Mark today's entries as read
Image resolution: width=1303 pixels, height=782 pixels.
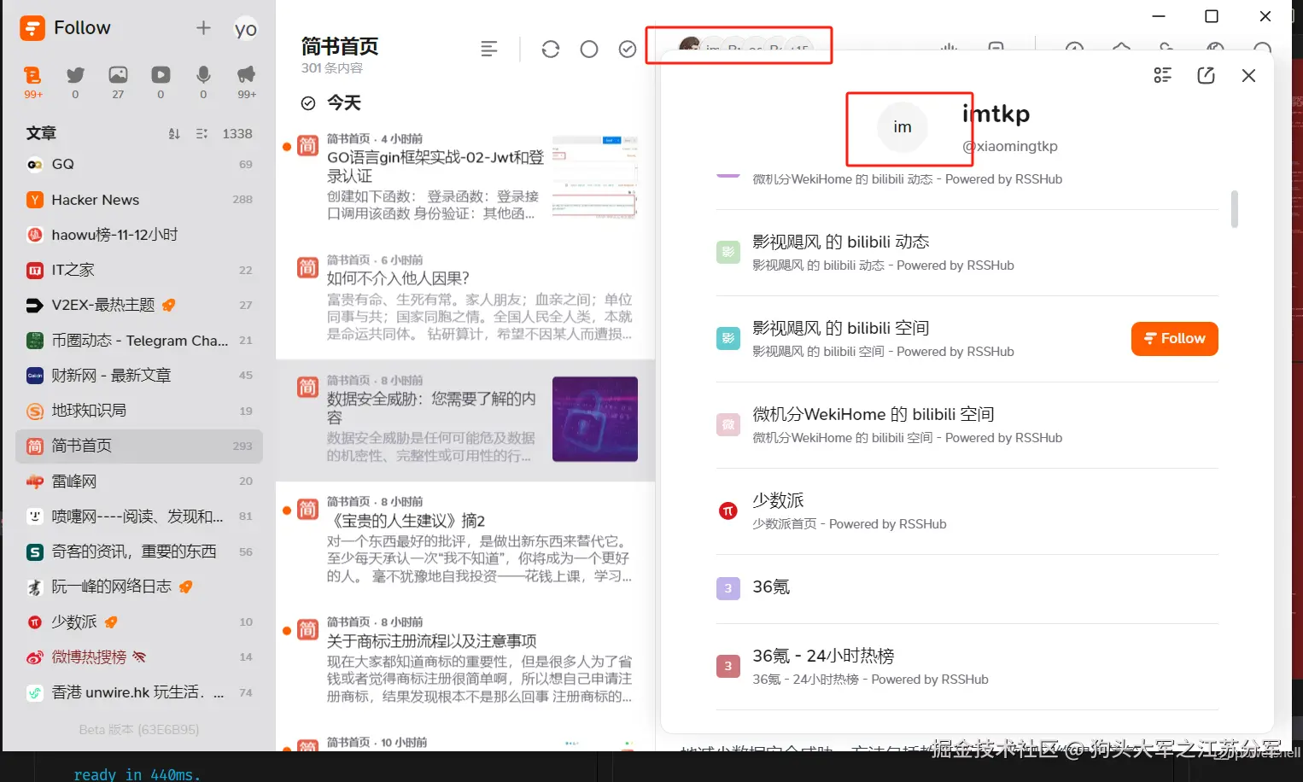[x=308, y=103]
